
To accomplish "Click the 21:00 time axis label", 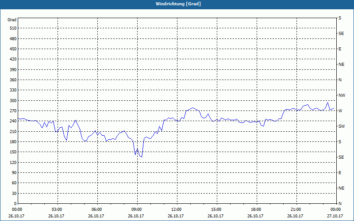I will click(x=296, y=210).
